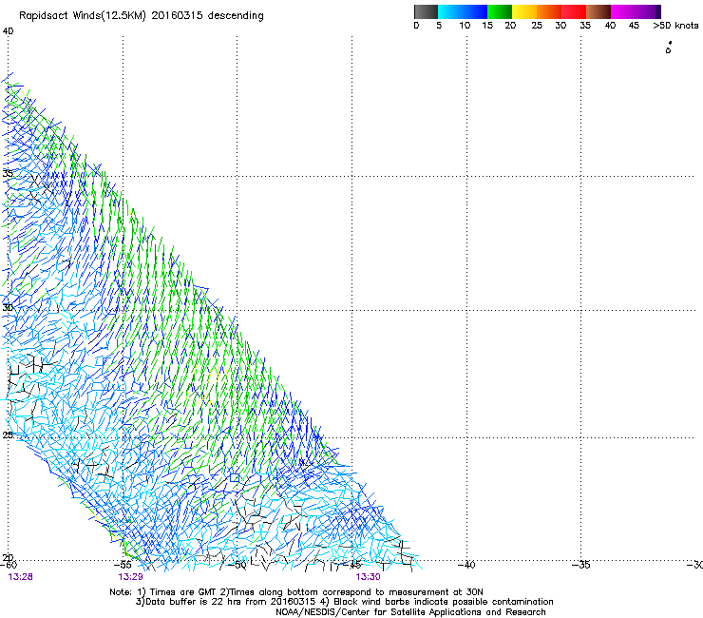Click the cyan 5-10 knots color band
Viewport: 703px width, 618px height.
tap(450, 11)
